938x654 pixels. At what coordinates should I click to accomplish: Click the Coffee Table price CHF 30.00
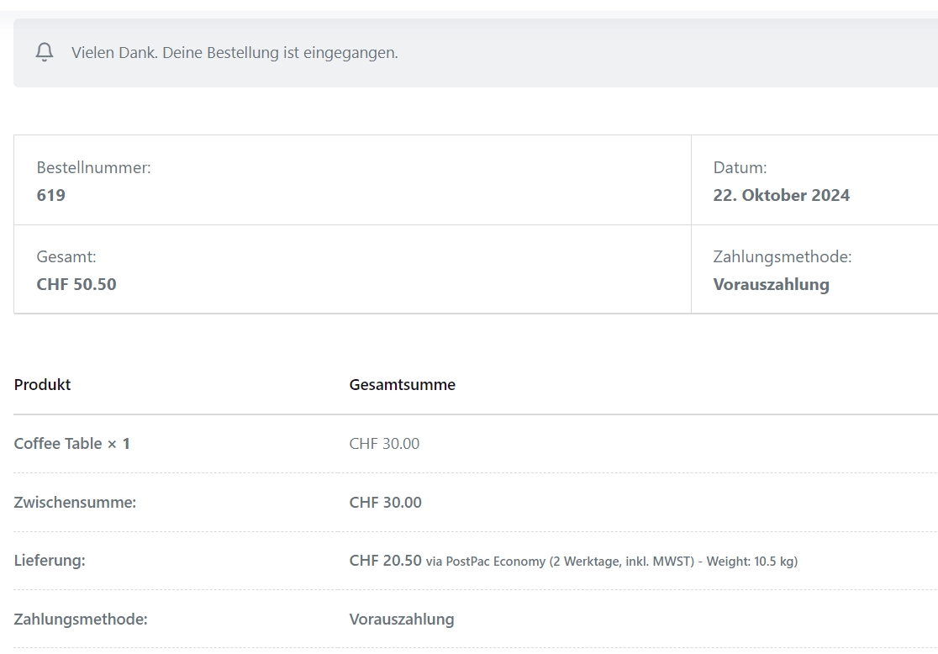pyautogui.click(x=385, y=443)
